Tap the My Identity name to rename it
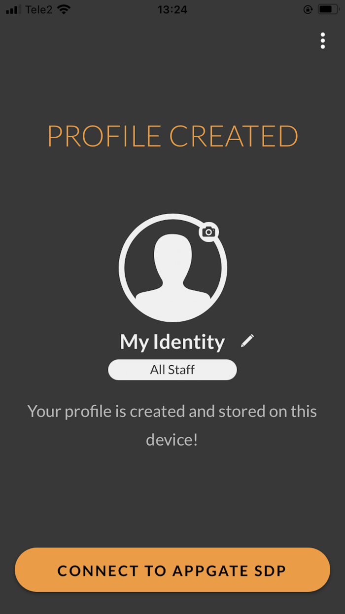The height and width of the screenshot is (614, 345). tap(172, 341)
